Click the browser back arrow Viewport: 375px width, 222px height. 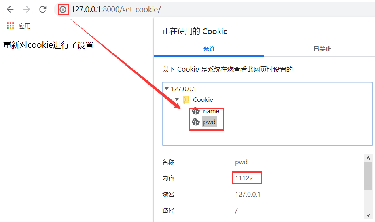pyautogui.click(x=10, y=10)
